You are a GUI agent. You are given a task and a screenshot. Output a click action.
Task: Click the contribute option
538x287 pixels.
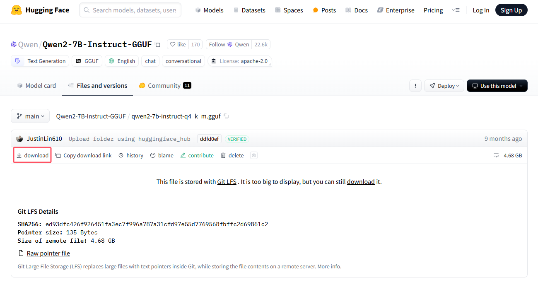coord(197,155)
